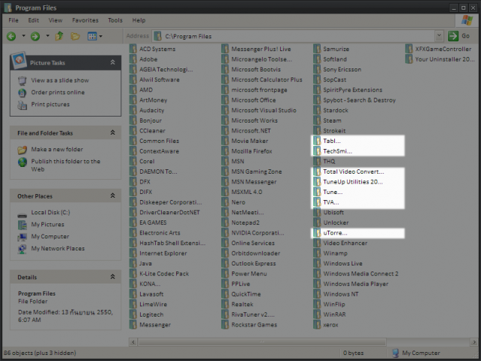Image resolution: width=481 pixels, height=361 pixels.
Task: Select the QuickTime folder icon
Action: (225, 294)
